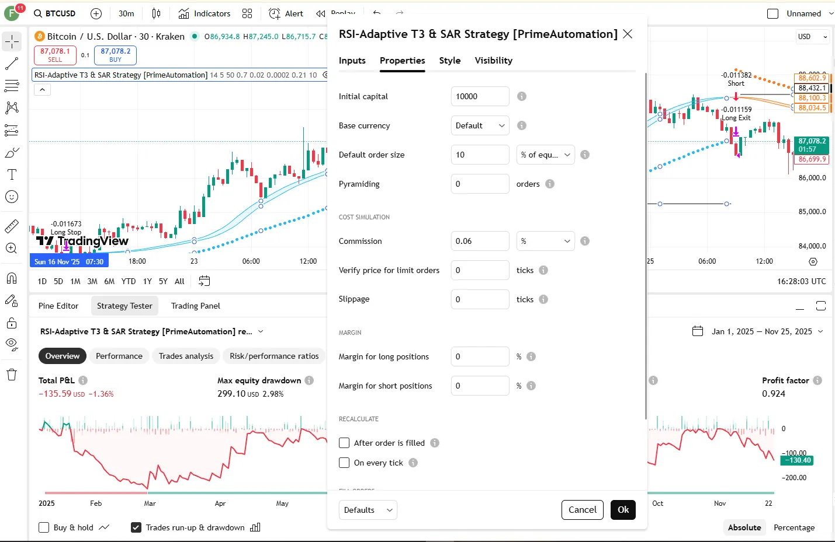Click the info icon beside Initial capital
The height and width of the screenshot is (542, 835).
(522, 96)
